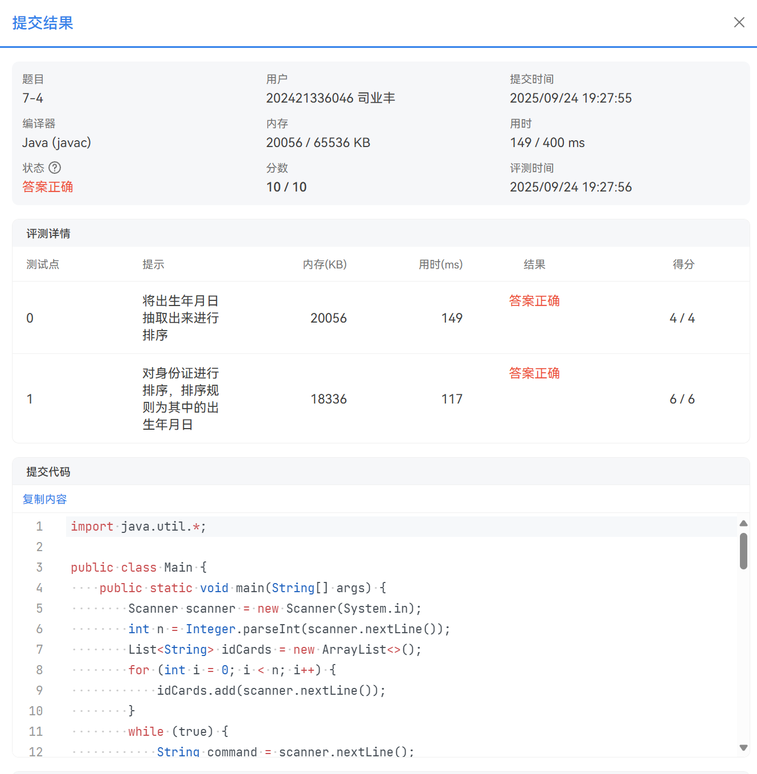
Task: Close the 提交结果 dialog with the X icon
Action: click(x=739, y=22)
